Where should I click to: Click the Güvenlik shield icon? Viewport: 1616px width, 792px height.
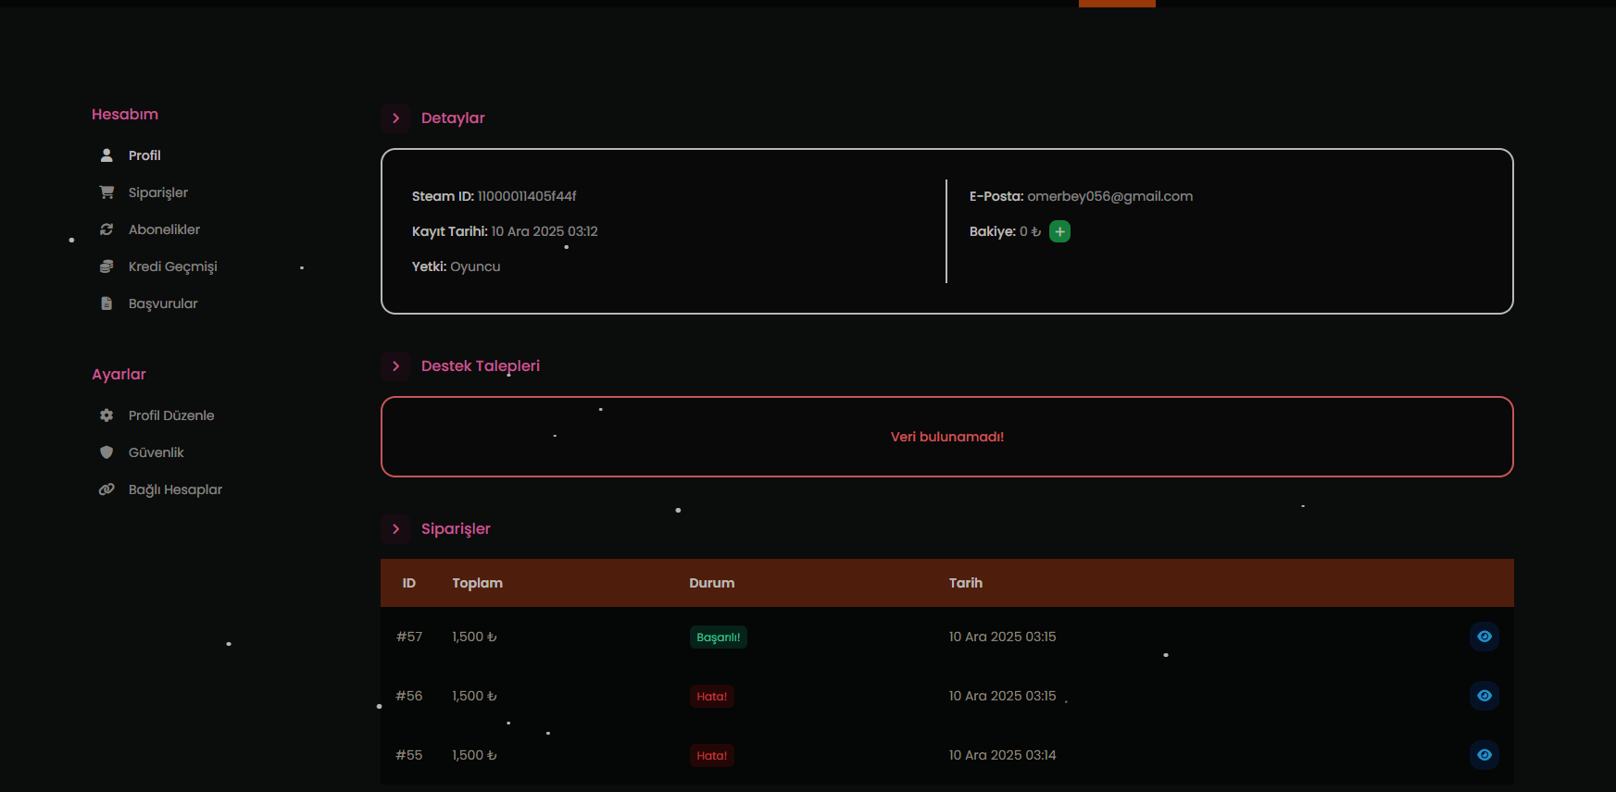[x=106, y=452]
